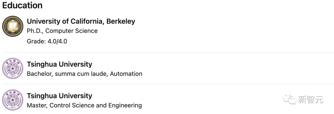Select the Ph.D., Computer Science degree line

pos(62,31)
